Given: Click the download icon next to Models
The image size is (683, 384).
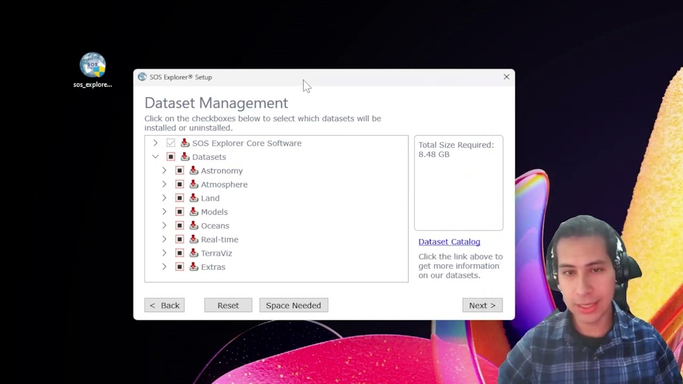Looking at the screenshot, I should [194, 212].
